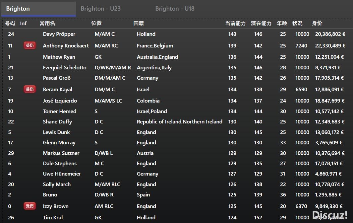The width and height of the screenshot is (353, 223).
Task: Select player Ezequiel Schelotto
Action: click(65, 67)
